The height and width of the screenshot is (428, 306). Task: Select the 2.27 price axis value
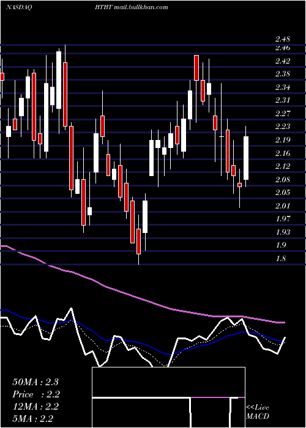click(x=282, y=114)
